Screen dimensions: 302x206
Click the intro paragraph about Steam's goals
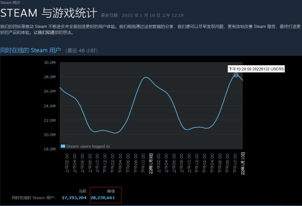[x=150, y=30]
